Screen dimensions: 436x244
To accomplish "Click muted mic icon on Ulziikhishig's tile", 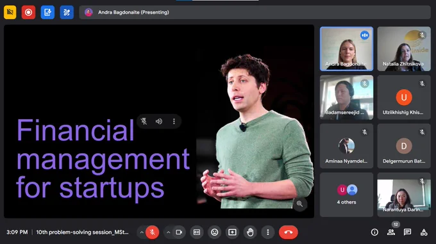I will pos(422,83).
